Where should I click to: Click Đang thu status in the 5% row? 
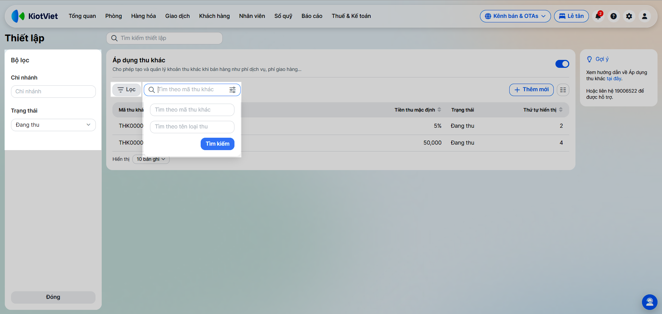(462, 126)
